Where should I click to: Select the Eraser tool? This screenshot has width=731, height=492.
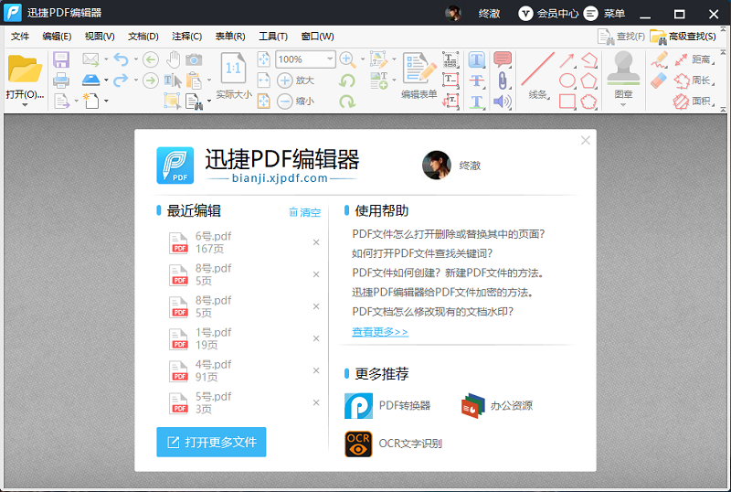pos(659,80)
